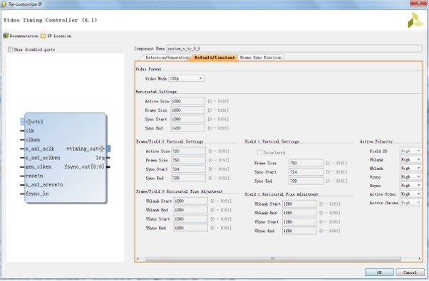Image resolution: width=429 pixels, height=281 pixels.
Task: Switch to the Frame Sync Position tab
Action: [261, 58]
